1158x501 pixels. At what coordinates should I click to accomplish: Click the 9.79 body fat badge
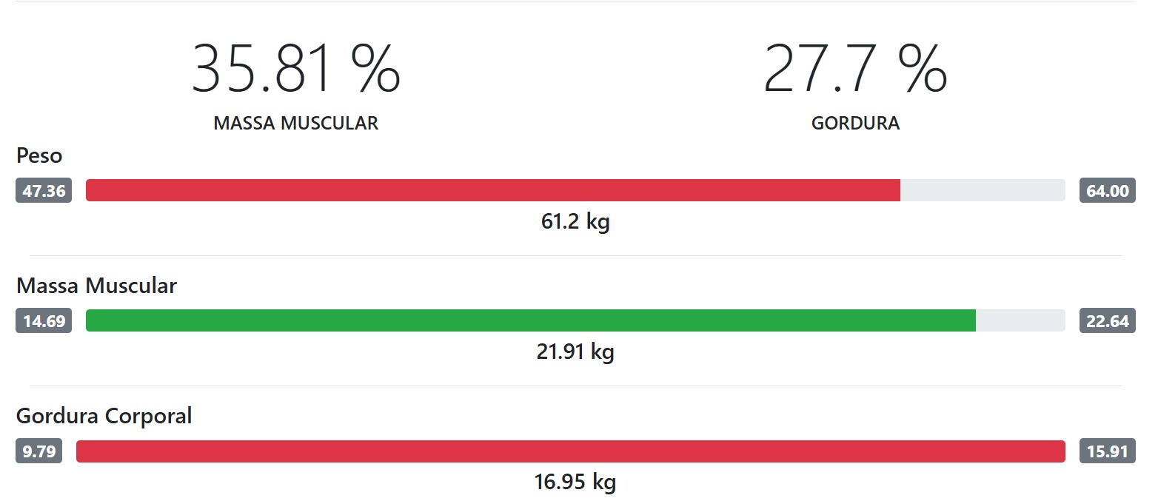click(39, 451)
